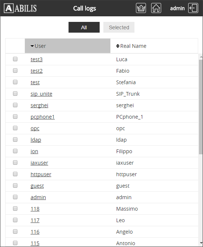Click the scrollbar up arrow
This screenshot has height=247, width=203.
tap(201, 56)
